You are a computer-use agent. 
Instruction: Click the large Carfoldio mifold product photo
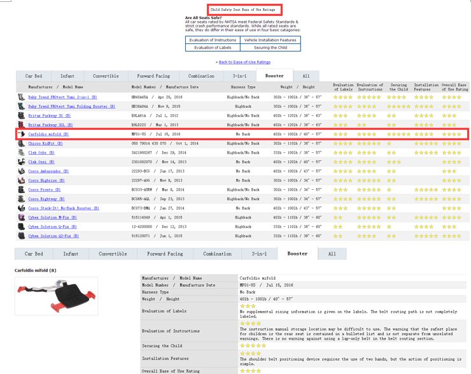(57, 296)
